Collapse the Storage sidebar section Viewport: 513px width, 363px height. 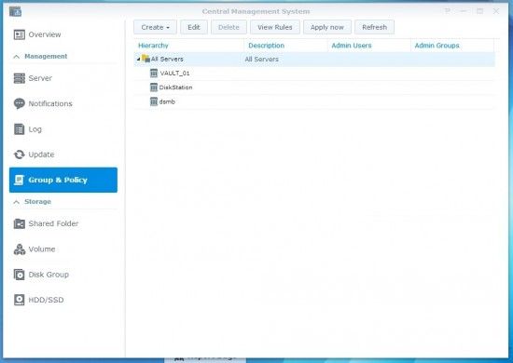point(17,202)
